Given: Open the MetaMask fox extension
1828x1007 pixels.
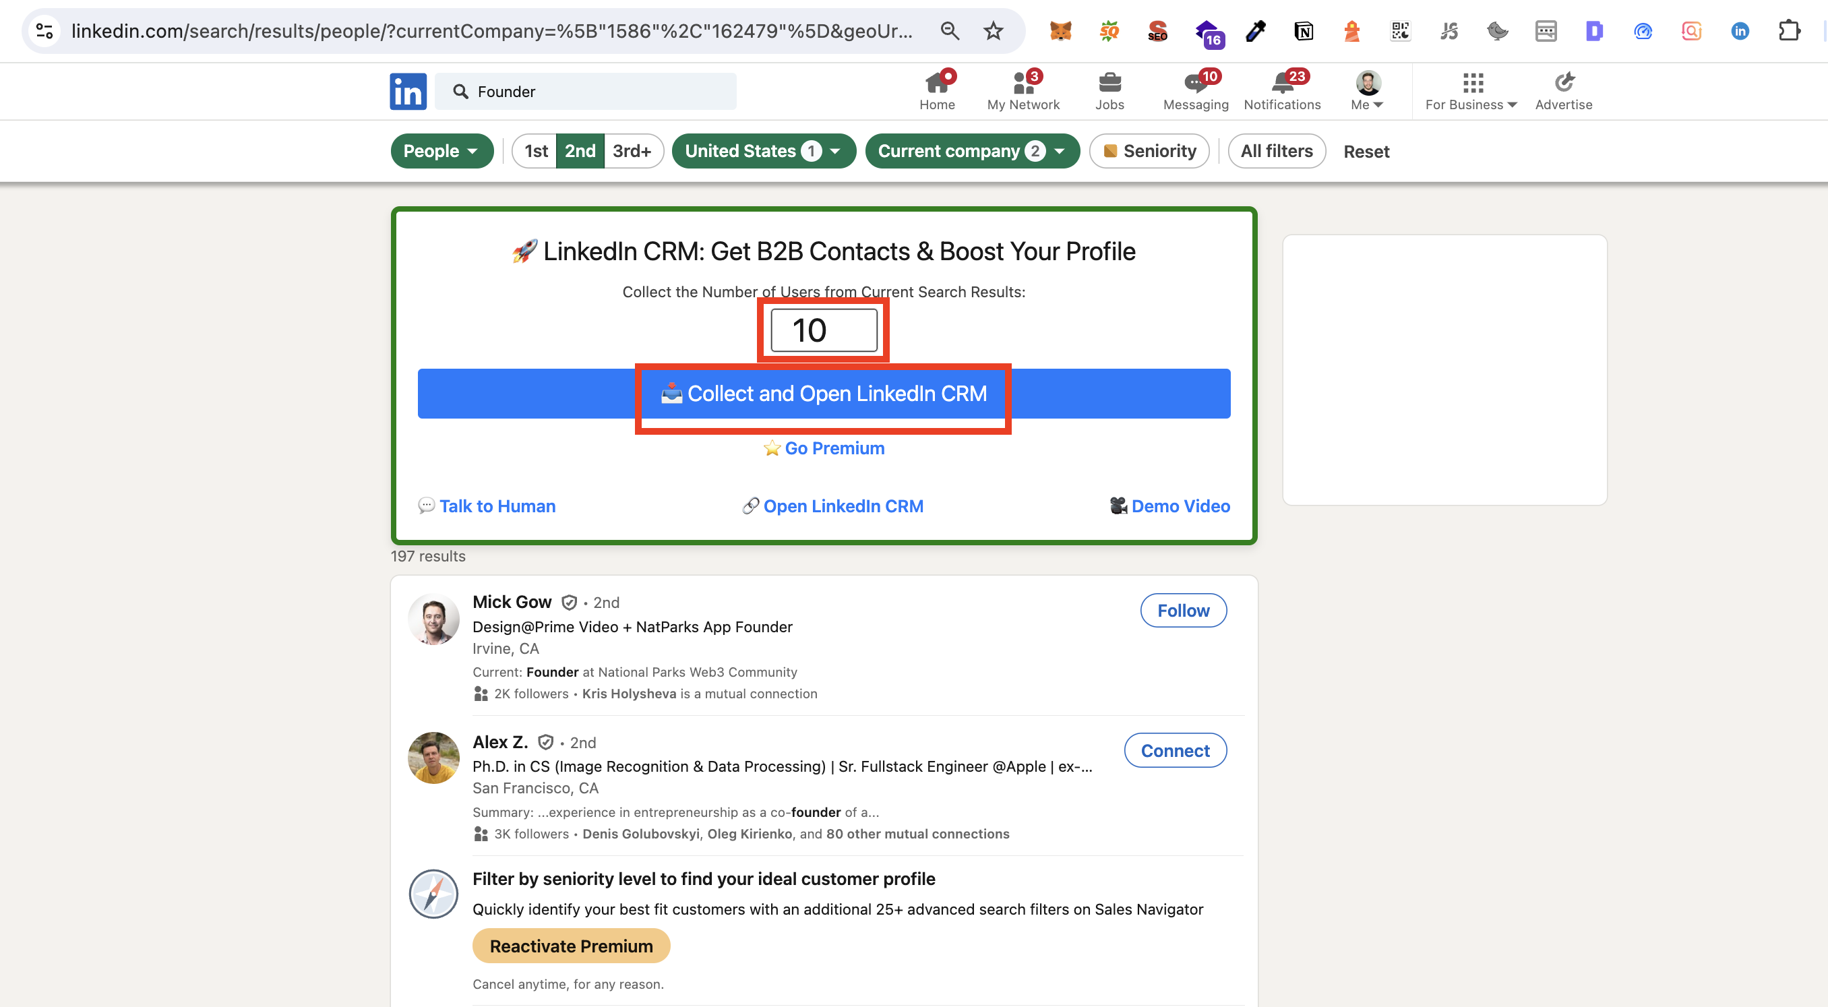Looking at the screenshot, I should click(x=1060, y=30).
